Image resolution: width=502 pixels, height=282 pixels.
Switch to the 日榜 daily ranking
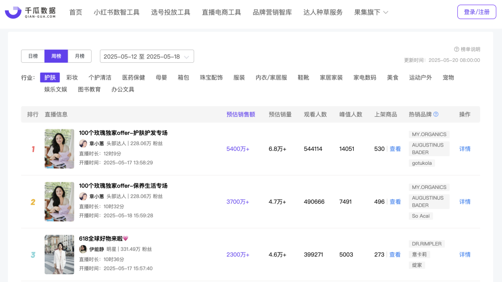[33, 56]
